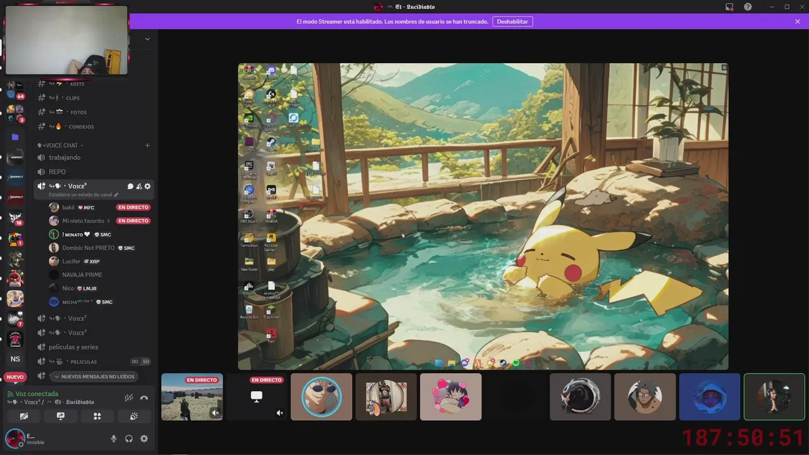Dismiss the Streamer mode banner

pyautogui.click(x=798, y=21)
